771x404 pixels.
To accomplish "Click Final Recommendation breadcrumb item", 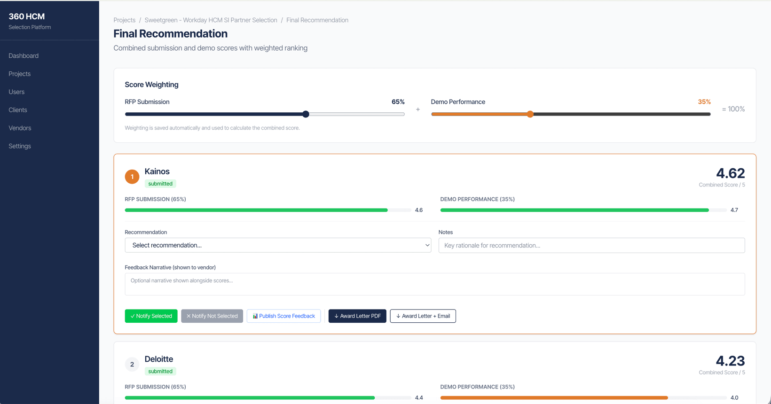I will coord(317,20).
